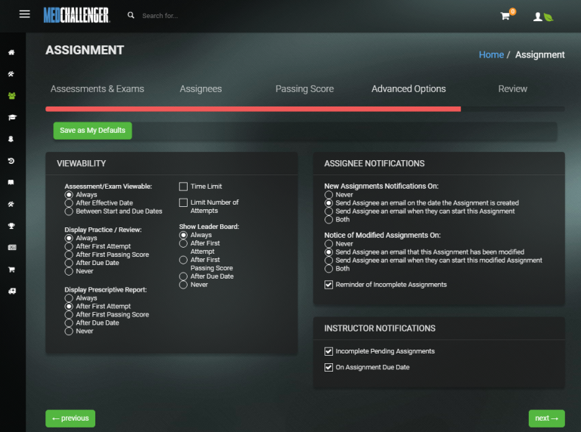Set Show Leader Board to Always
Screen dimensions: 581x432
183,235
